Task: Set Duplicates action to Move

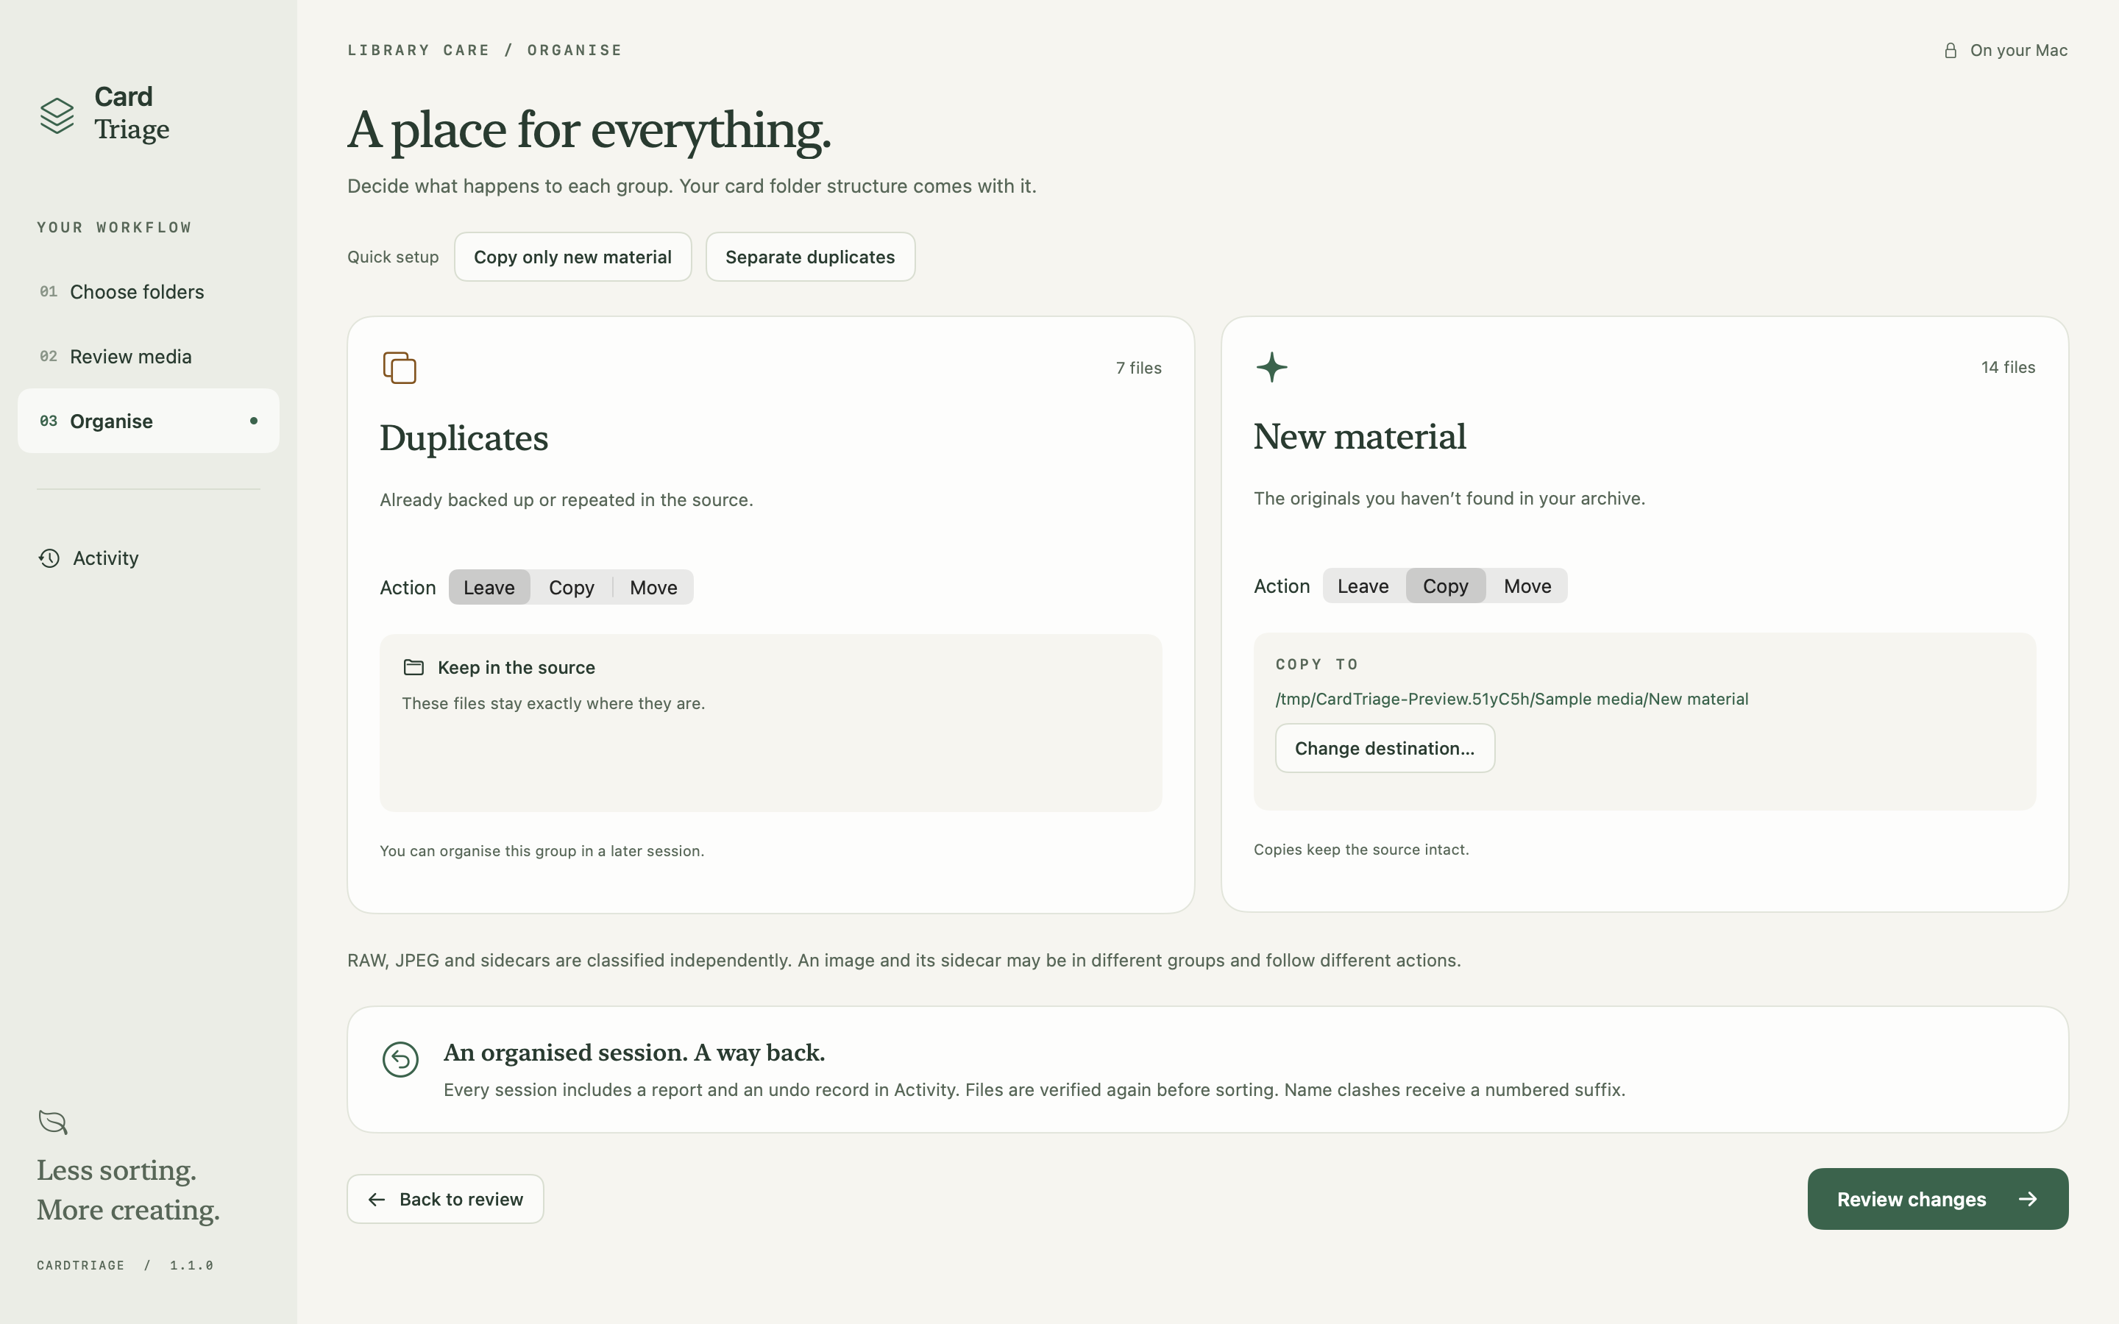Action: [653, 588]
